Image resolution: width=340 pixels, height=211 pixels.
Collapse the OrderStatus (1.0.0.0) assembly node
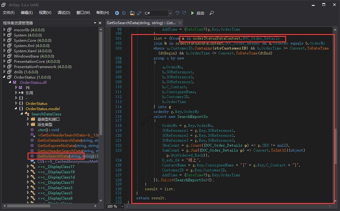coord(5,77)
